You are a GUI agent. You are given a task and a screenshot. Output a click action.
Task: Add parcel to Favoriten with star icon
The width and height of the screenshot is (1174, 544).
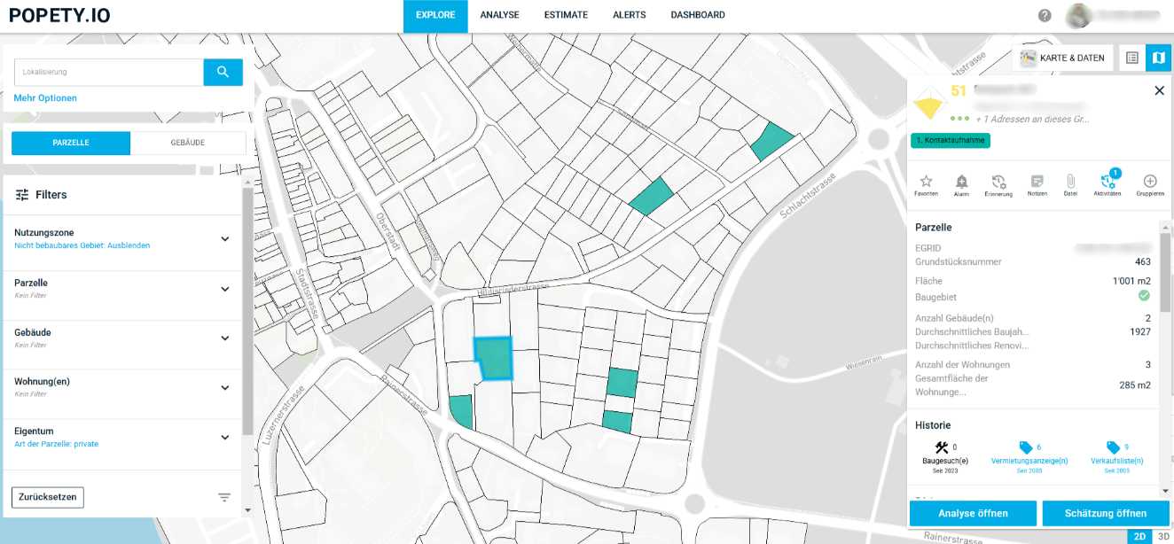pyautogui.click(x=926, y=181)
